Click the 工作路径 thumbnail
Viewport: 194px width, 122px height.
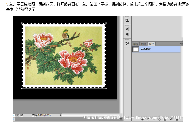pos(136,49)
